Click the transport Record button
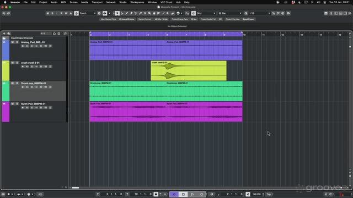Image resolution: width=353 pixels, height=198 pixels. point(202,194)
